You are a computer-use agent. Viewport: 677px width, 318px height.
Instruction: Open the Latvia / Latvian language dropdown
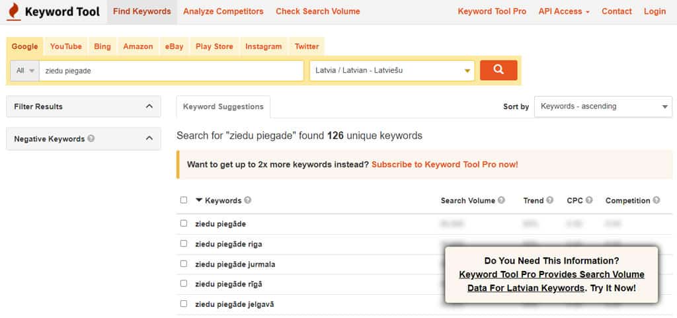click(392, 70)
